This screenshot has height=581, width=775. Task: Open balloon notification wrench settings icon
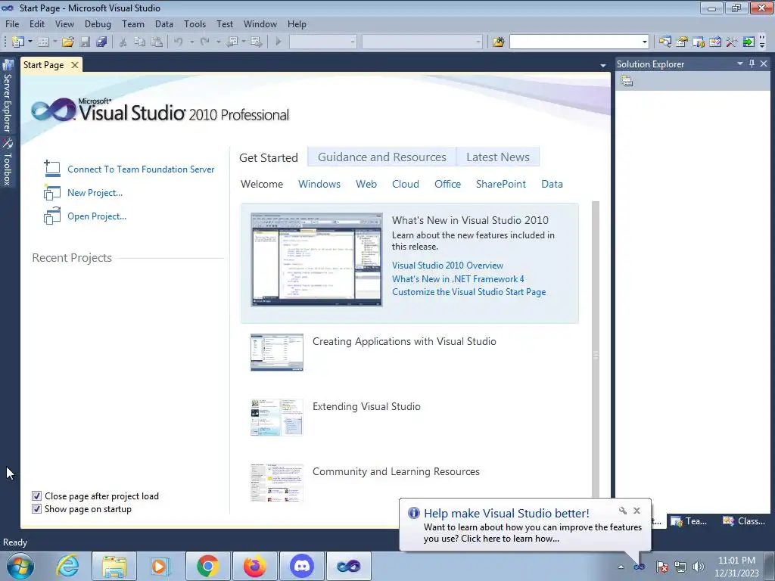pyautogui.click(x=623, y=511)
